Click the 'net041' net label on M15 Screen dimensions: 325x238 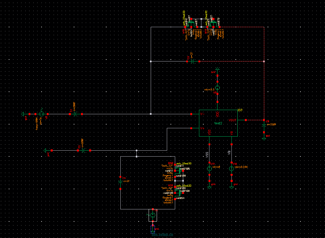pyautogui.click(x=186, y=21)
